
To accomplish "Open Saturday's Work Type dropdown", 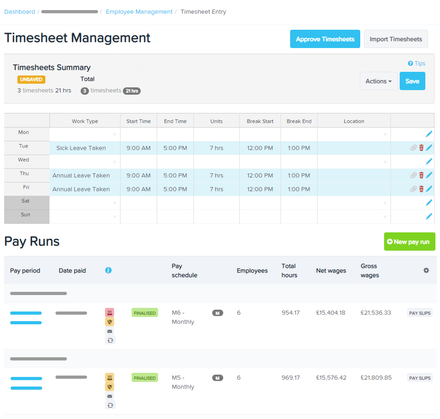I will click(x=115, y=203).
